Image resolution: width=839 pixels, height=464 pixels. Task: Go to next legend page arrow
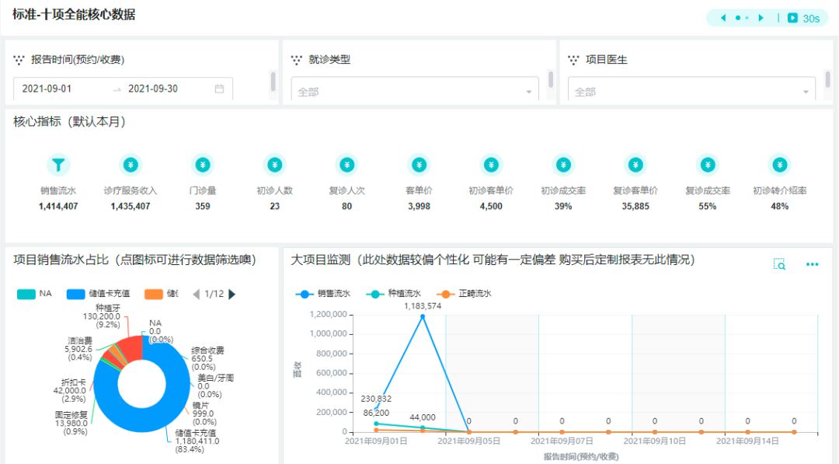pos(232,294)
